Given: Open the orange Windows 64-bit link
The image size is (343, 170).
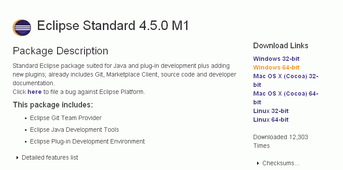Looking at the screenshot, I should 276,67.
